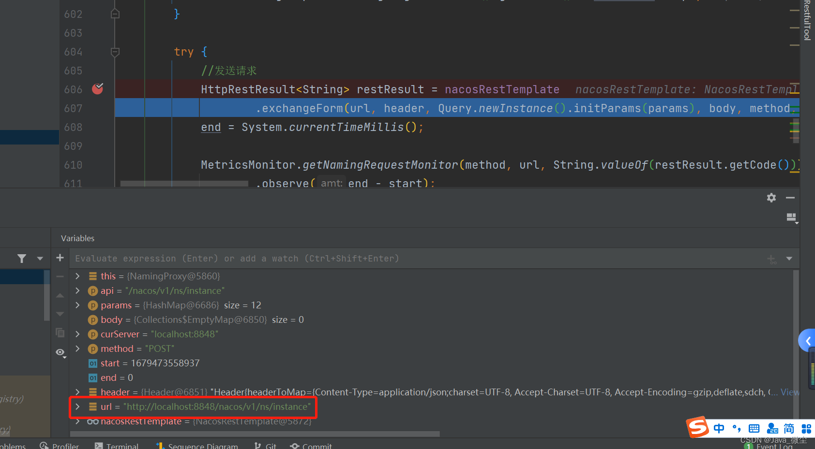Expand the 'api' variable node
This screenshot has height=449, width=815.
pyautogui.click(x=77, y=290)
